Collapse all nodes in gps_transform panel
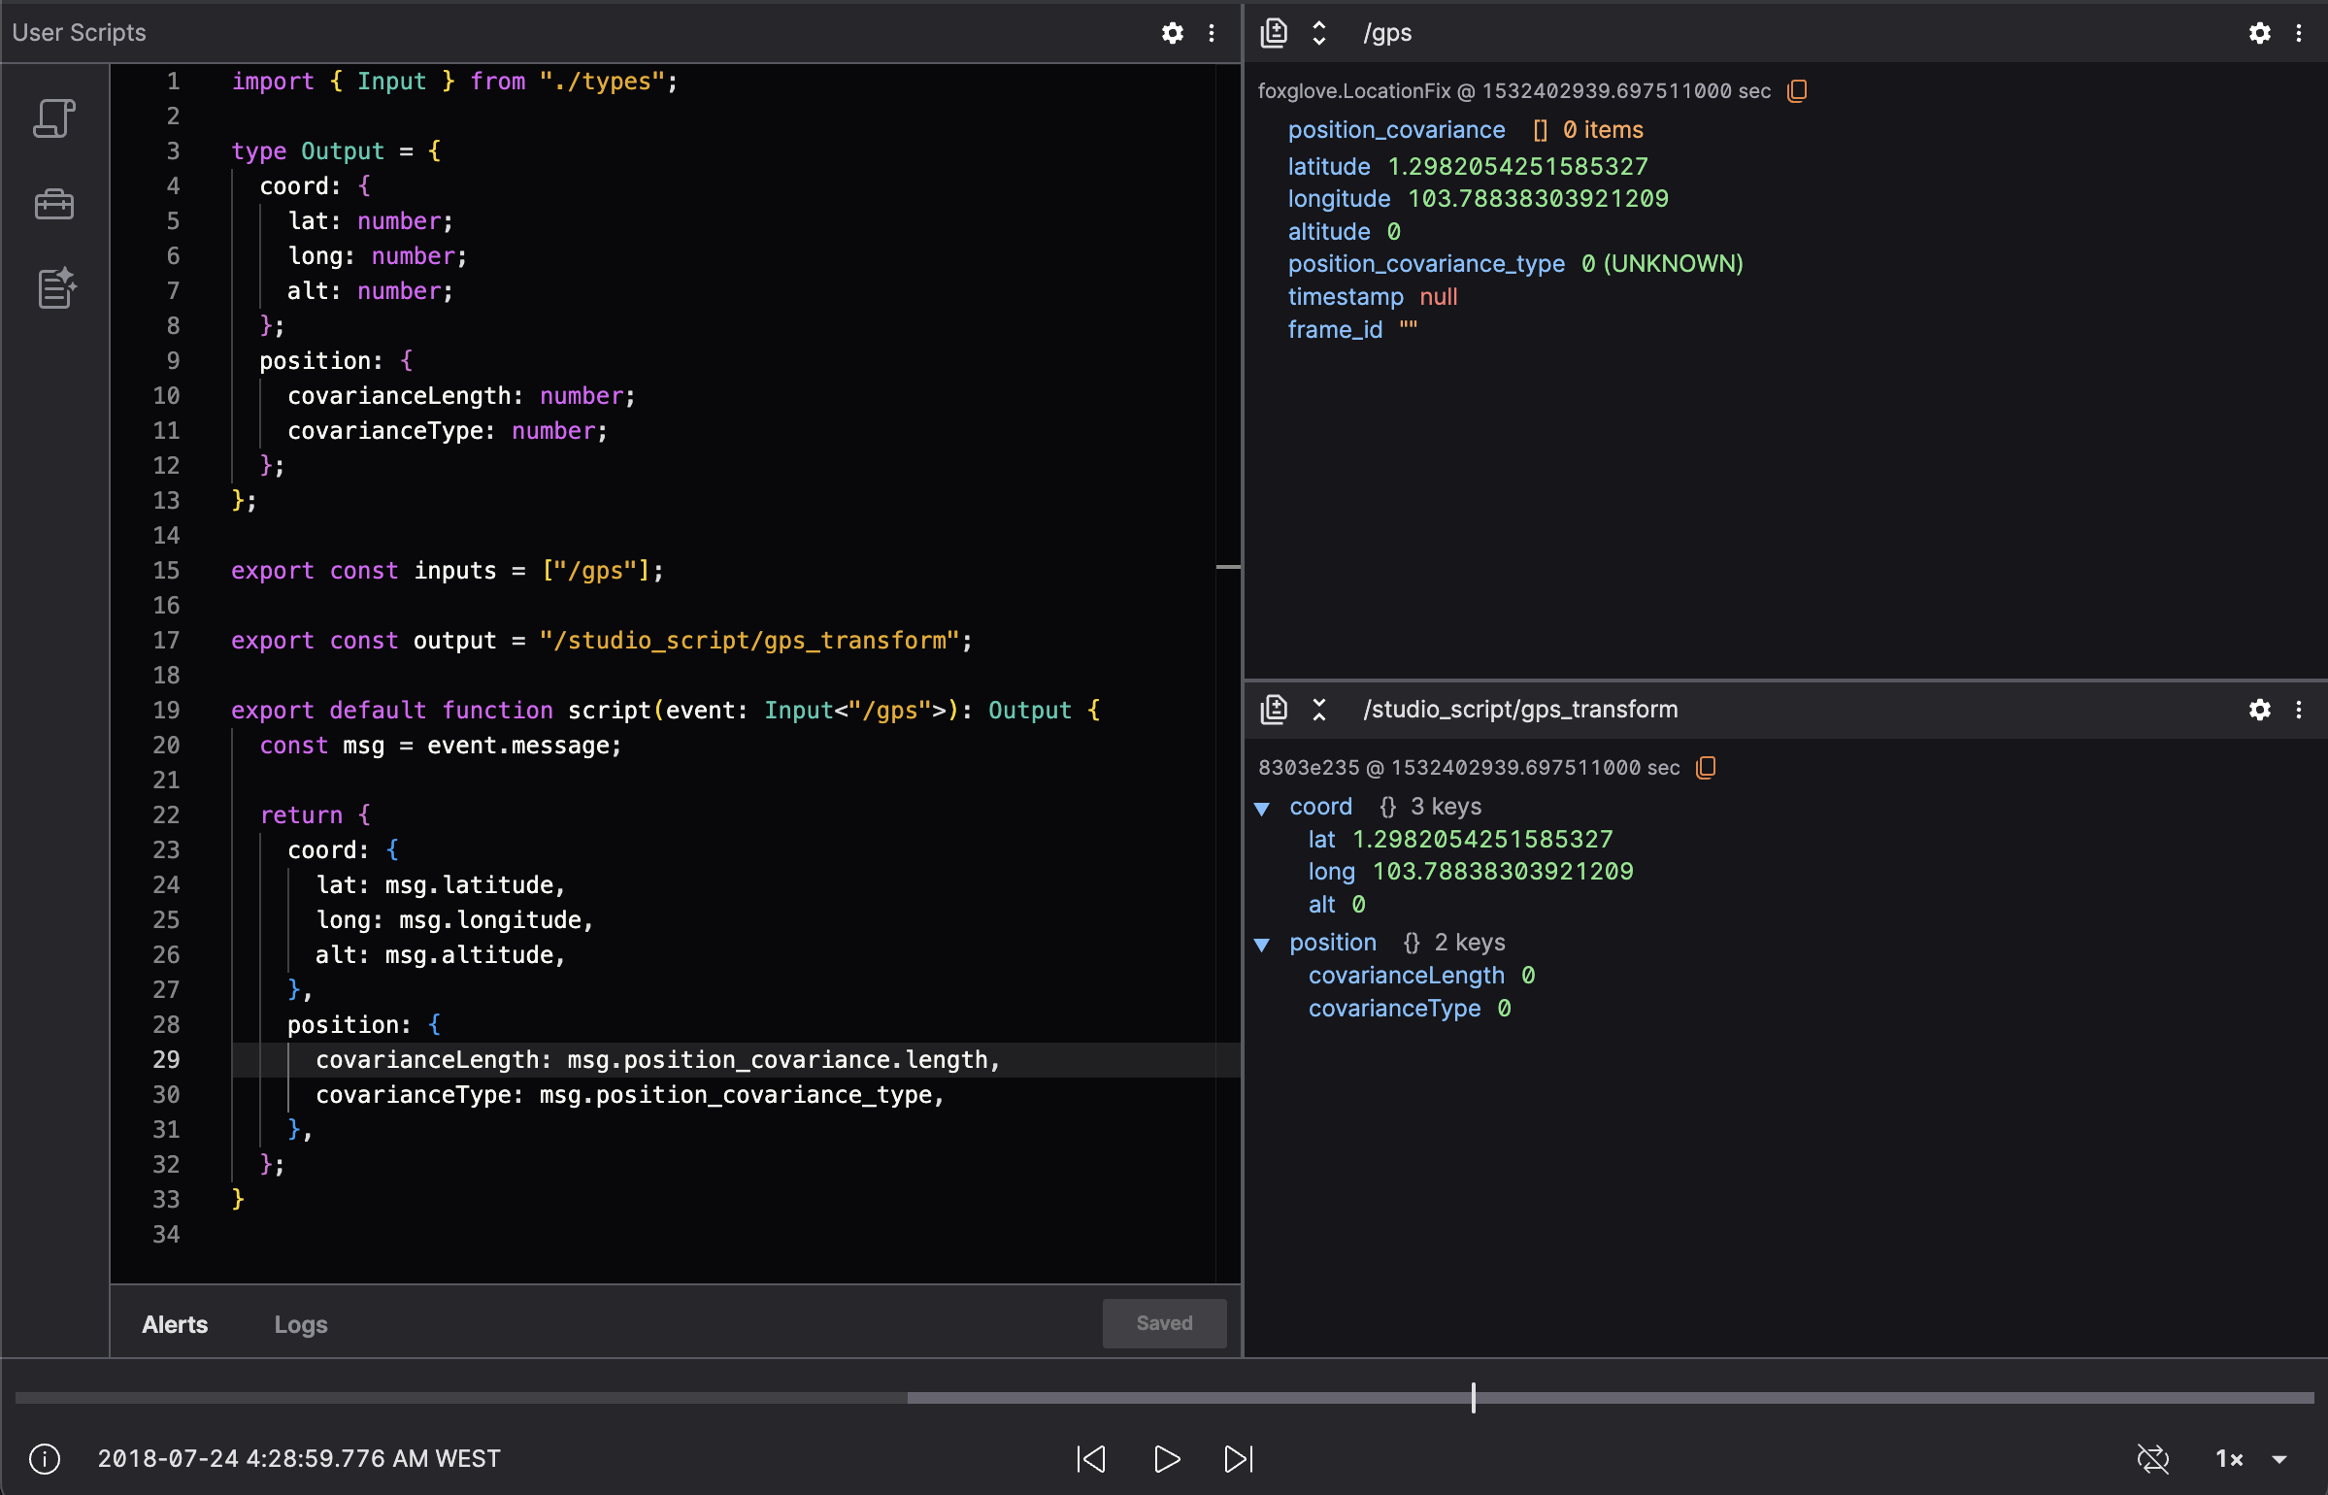This screenshot has height=1495, width=2328. tap(1319, 710)
